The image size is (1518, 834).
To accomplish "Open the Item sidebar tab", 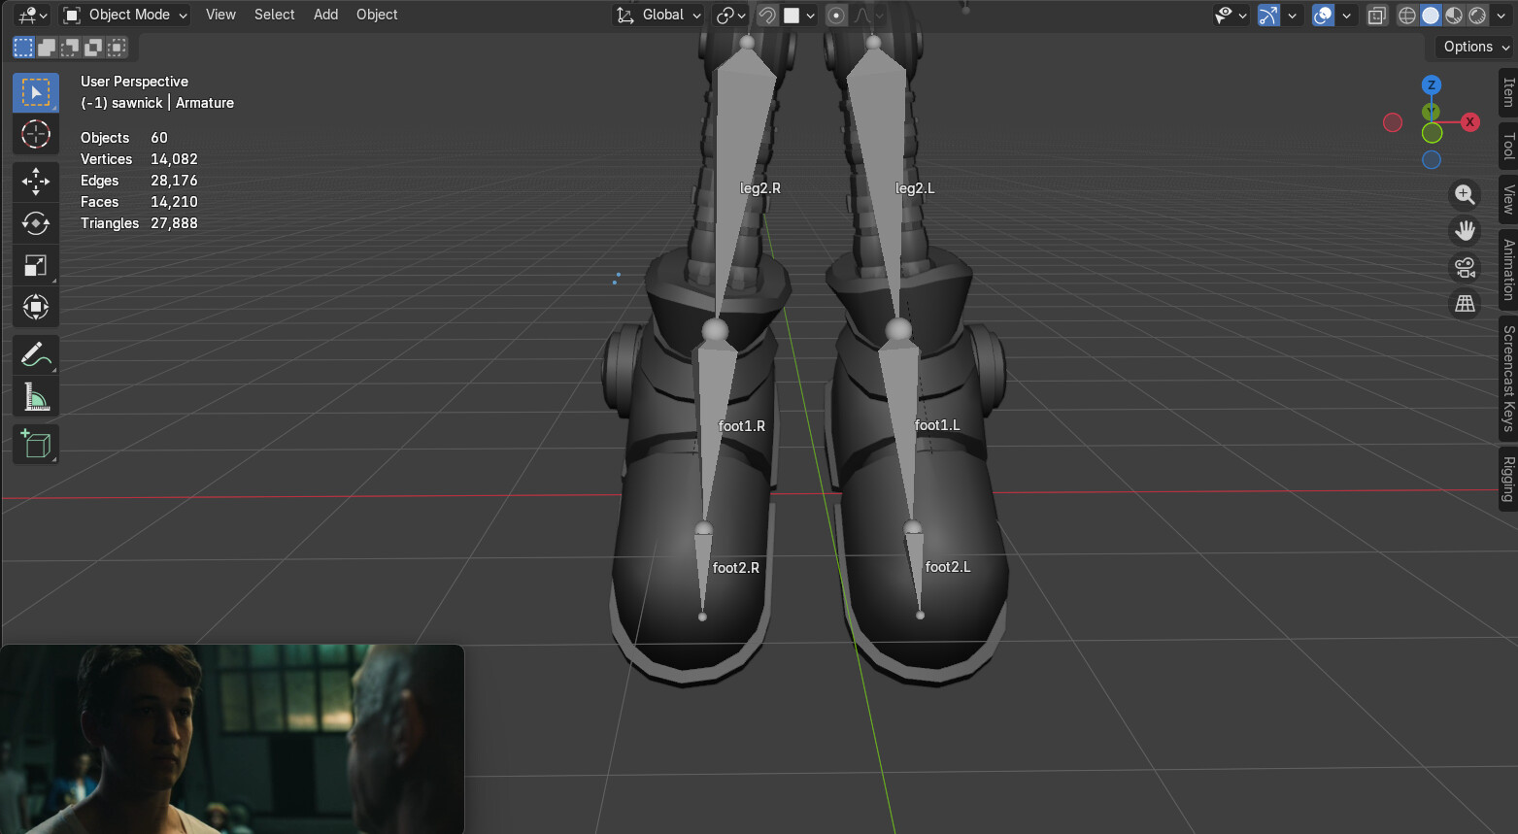I will 1508,93.
